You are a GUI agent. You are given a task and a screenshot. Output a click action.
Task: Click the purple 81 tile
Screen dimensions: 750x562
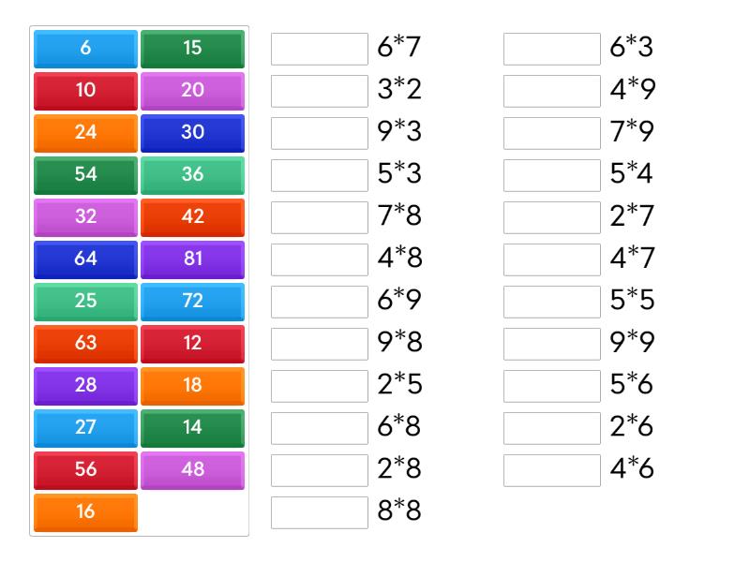(x=192, y=259)
